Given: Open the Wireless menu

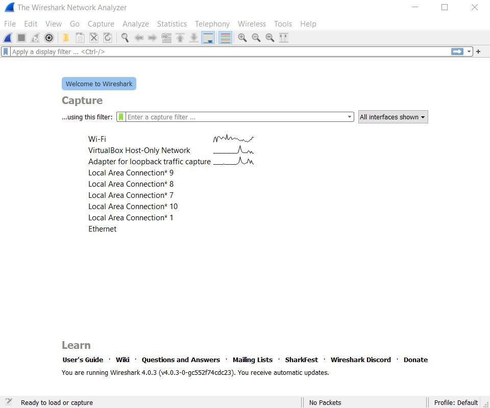Looking at the screenshot, I should tap(252, 24).
